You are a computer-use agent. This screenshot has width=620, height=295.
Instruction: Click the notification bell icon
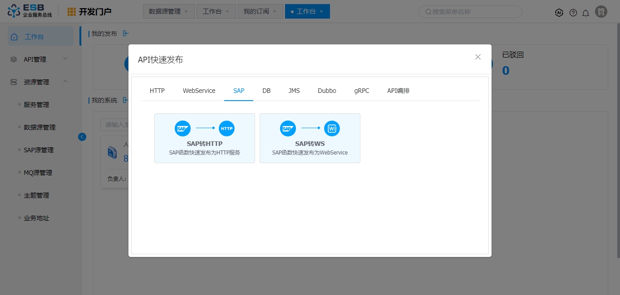(586, 13)
